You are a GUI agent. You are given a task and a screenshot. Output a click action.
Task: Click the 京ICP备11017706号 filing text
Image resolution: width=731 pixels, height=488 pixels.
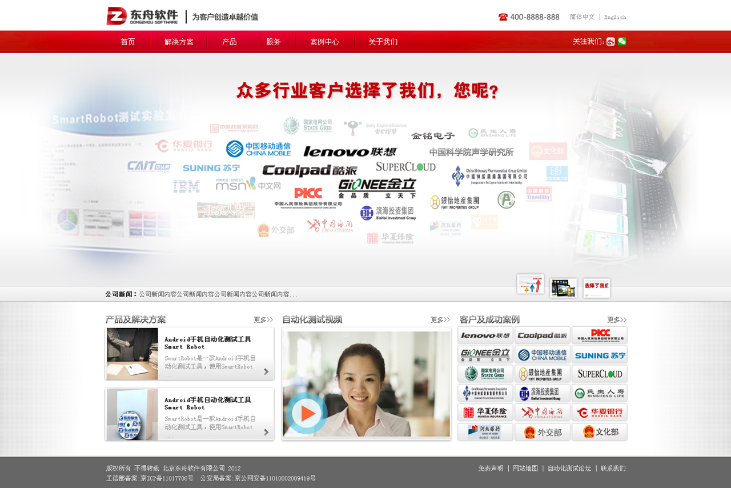[x=167, y=478]
